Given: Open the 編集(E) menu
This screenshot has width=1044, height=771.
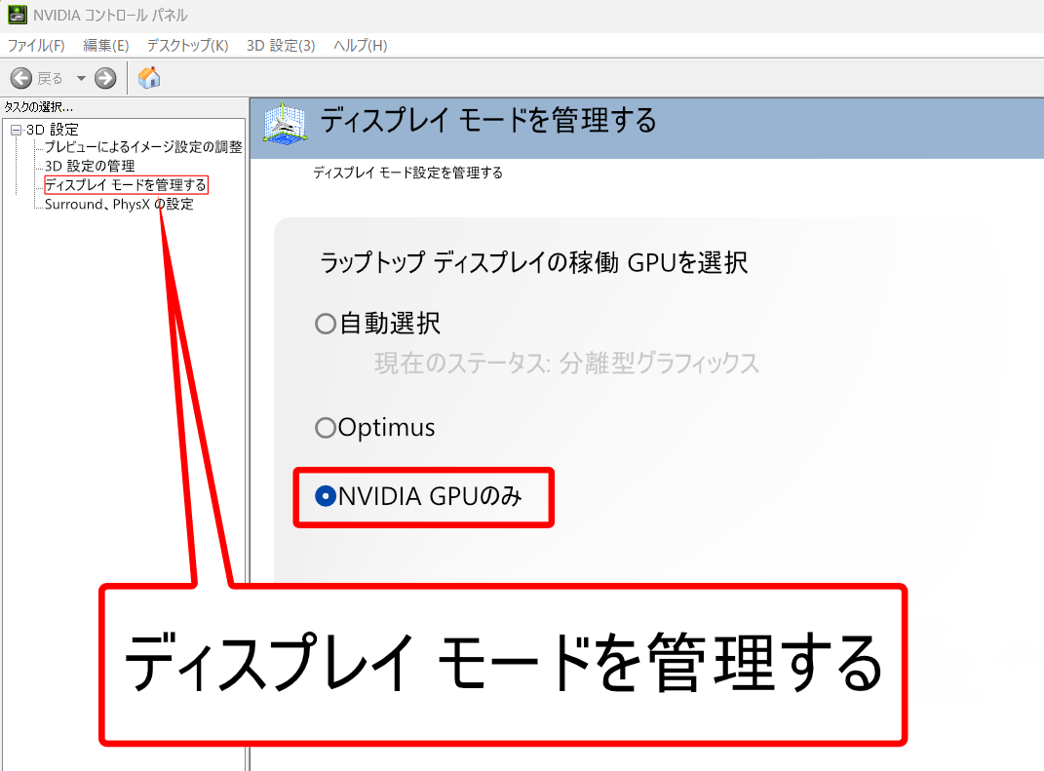Looking at the screenshot, I should [105, 46].
